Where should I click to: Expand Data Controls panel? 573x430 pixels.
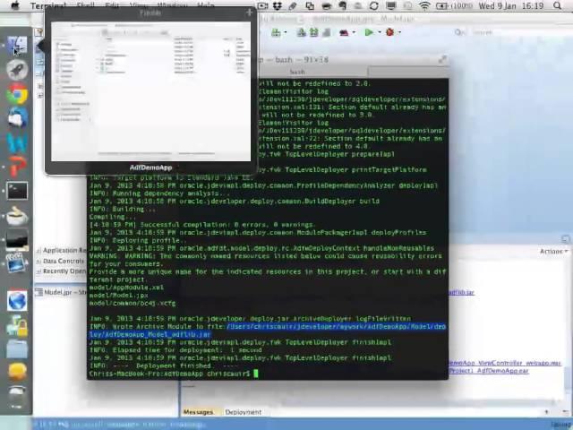point(60,261)
